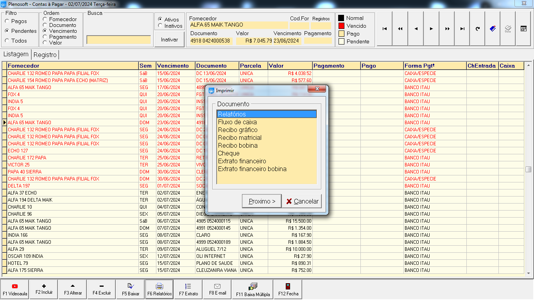
Task: Click the refresh arrow button
Action: [478, 29]
